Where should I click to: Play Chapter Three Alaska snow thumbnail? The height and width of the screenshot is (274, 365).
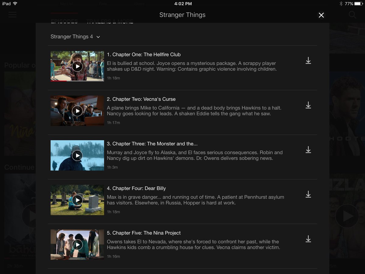tap(77, 155)
